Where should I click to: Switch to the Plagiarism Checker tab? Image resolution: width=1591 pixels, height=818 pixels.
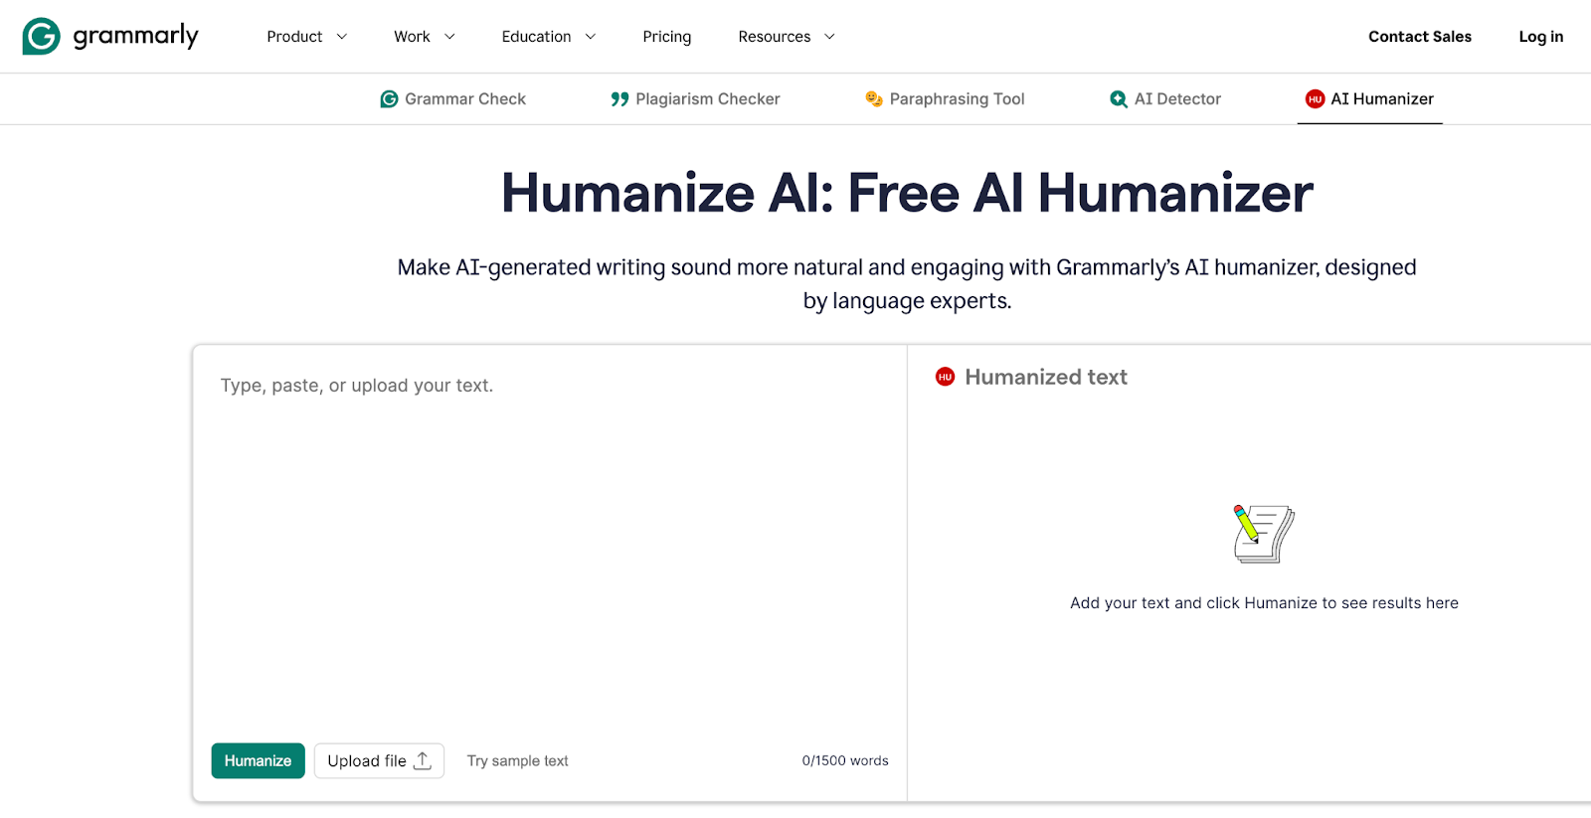point(707,99)
